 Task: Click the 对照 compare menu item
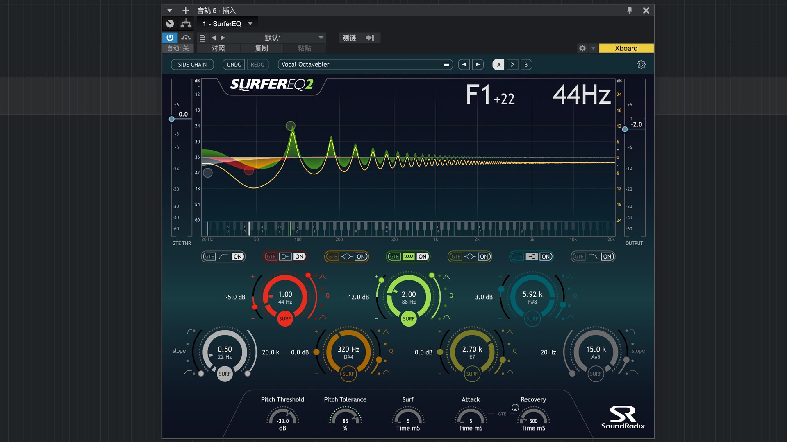tap(218, 48)
